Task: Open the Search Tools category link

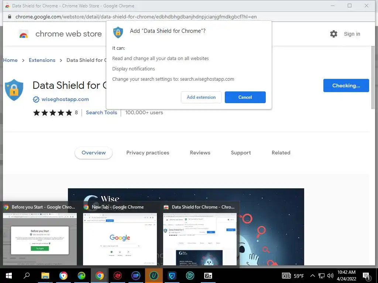Action: [x=102, y=112]
